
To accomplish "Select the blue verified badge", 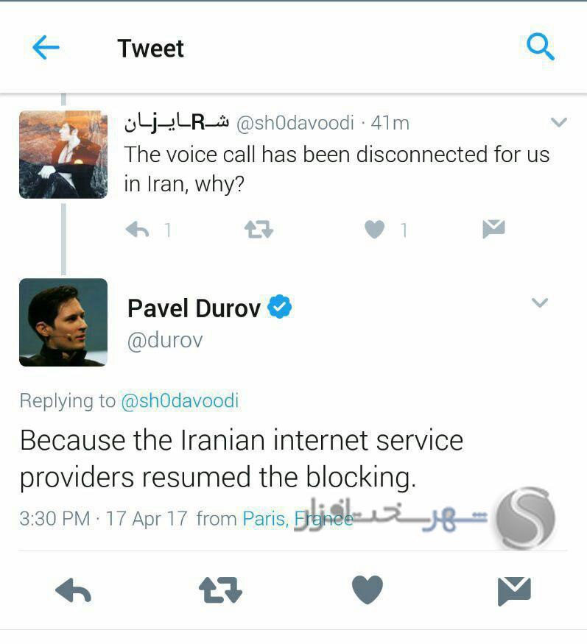I will pos(280,306).
